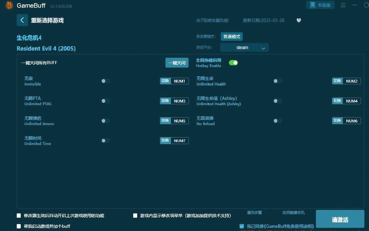The height and width of the screenshot is (231, 369).
Task: Check 游戏内显示修改项菜单 checkbox
Action: [x=135, y=215]
